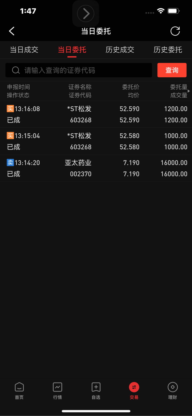The image size is (192, 416).
Task: Tap the floating forward arrow button
Action: click(86, 14)
